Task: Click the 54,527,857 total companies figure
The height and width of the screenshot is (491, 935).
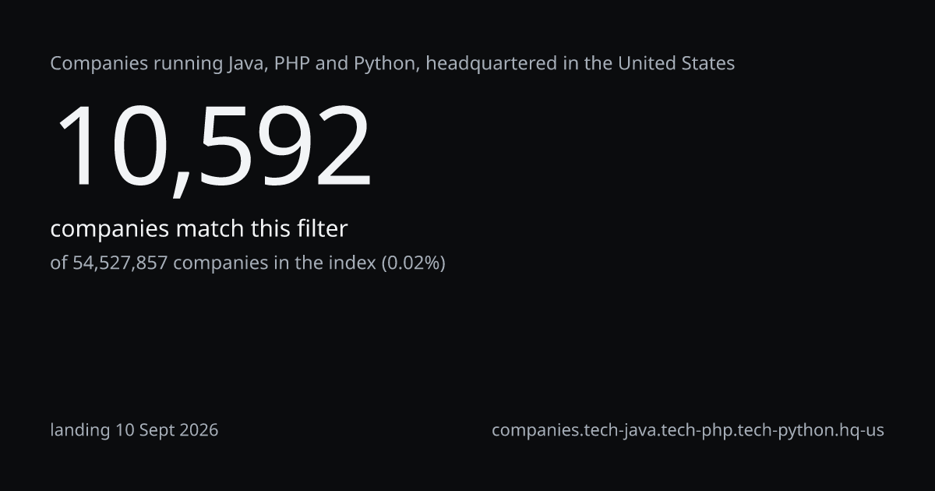Action: 120,263
